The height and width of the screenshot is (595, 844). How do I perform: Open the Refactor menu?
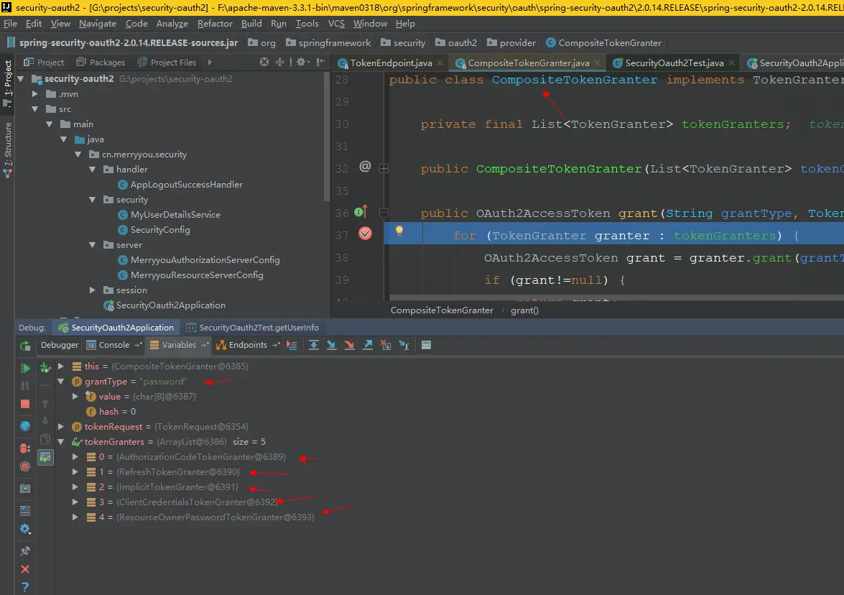(x=215, y=24)
